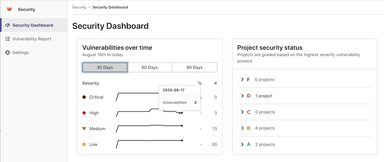Click the Low severity circle icon
384x162 pixels.
click(x=84, y=145)
